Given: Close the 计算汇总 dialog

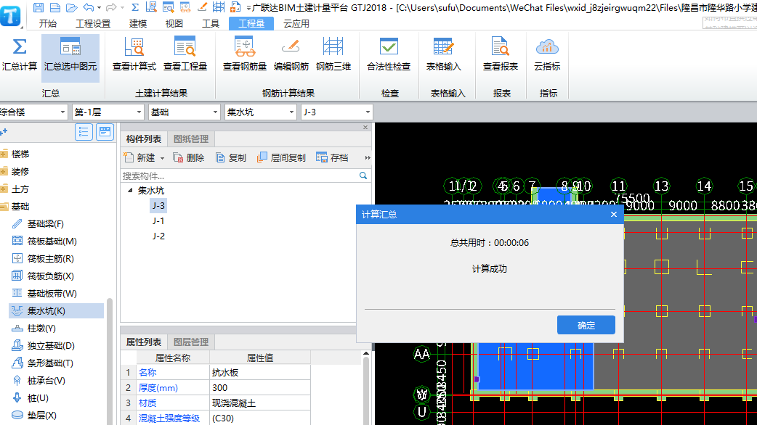Looking at the screenshot, I should coord(614,215).
